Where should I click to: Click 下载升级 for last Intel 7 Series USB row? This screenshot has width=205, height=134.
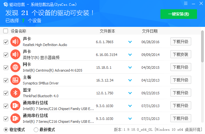tap(181, 118)
